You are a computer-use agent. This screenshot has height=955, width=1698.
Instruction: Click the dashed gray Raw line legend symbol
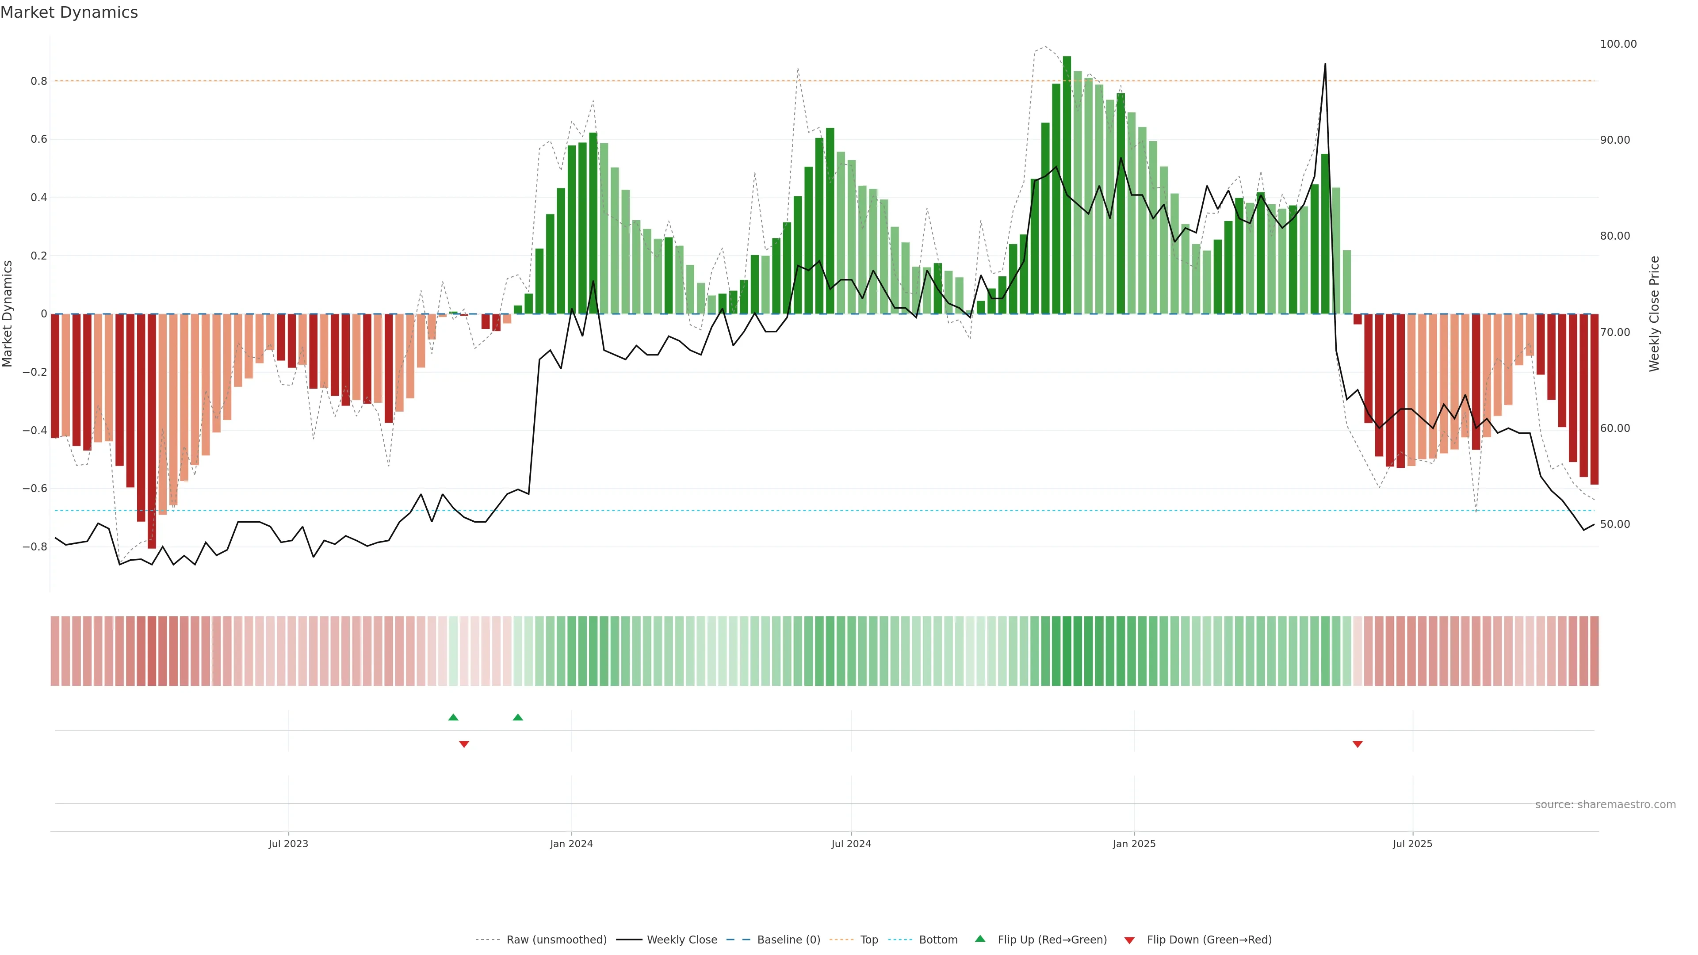pos(488,940)
